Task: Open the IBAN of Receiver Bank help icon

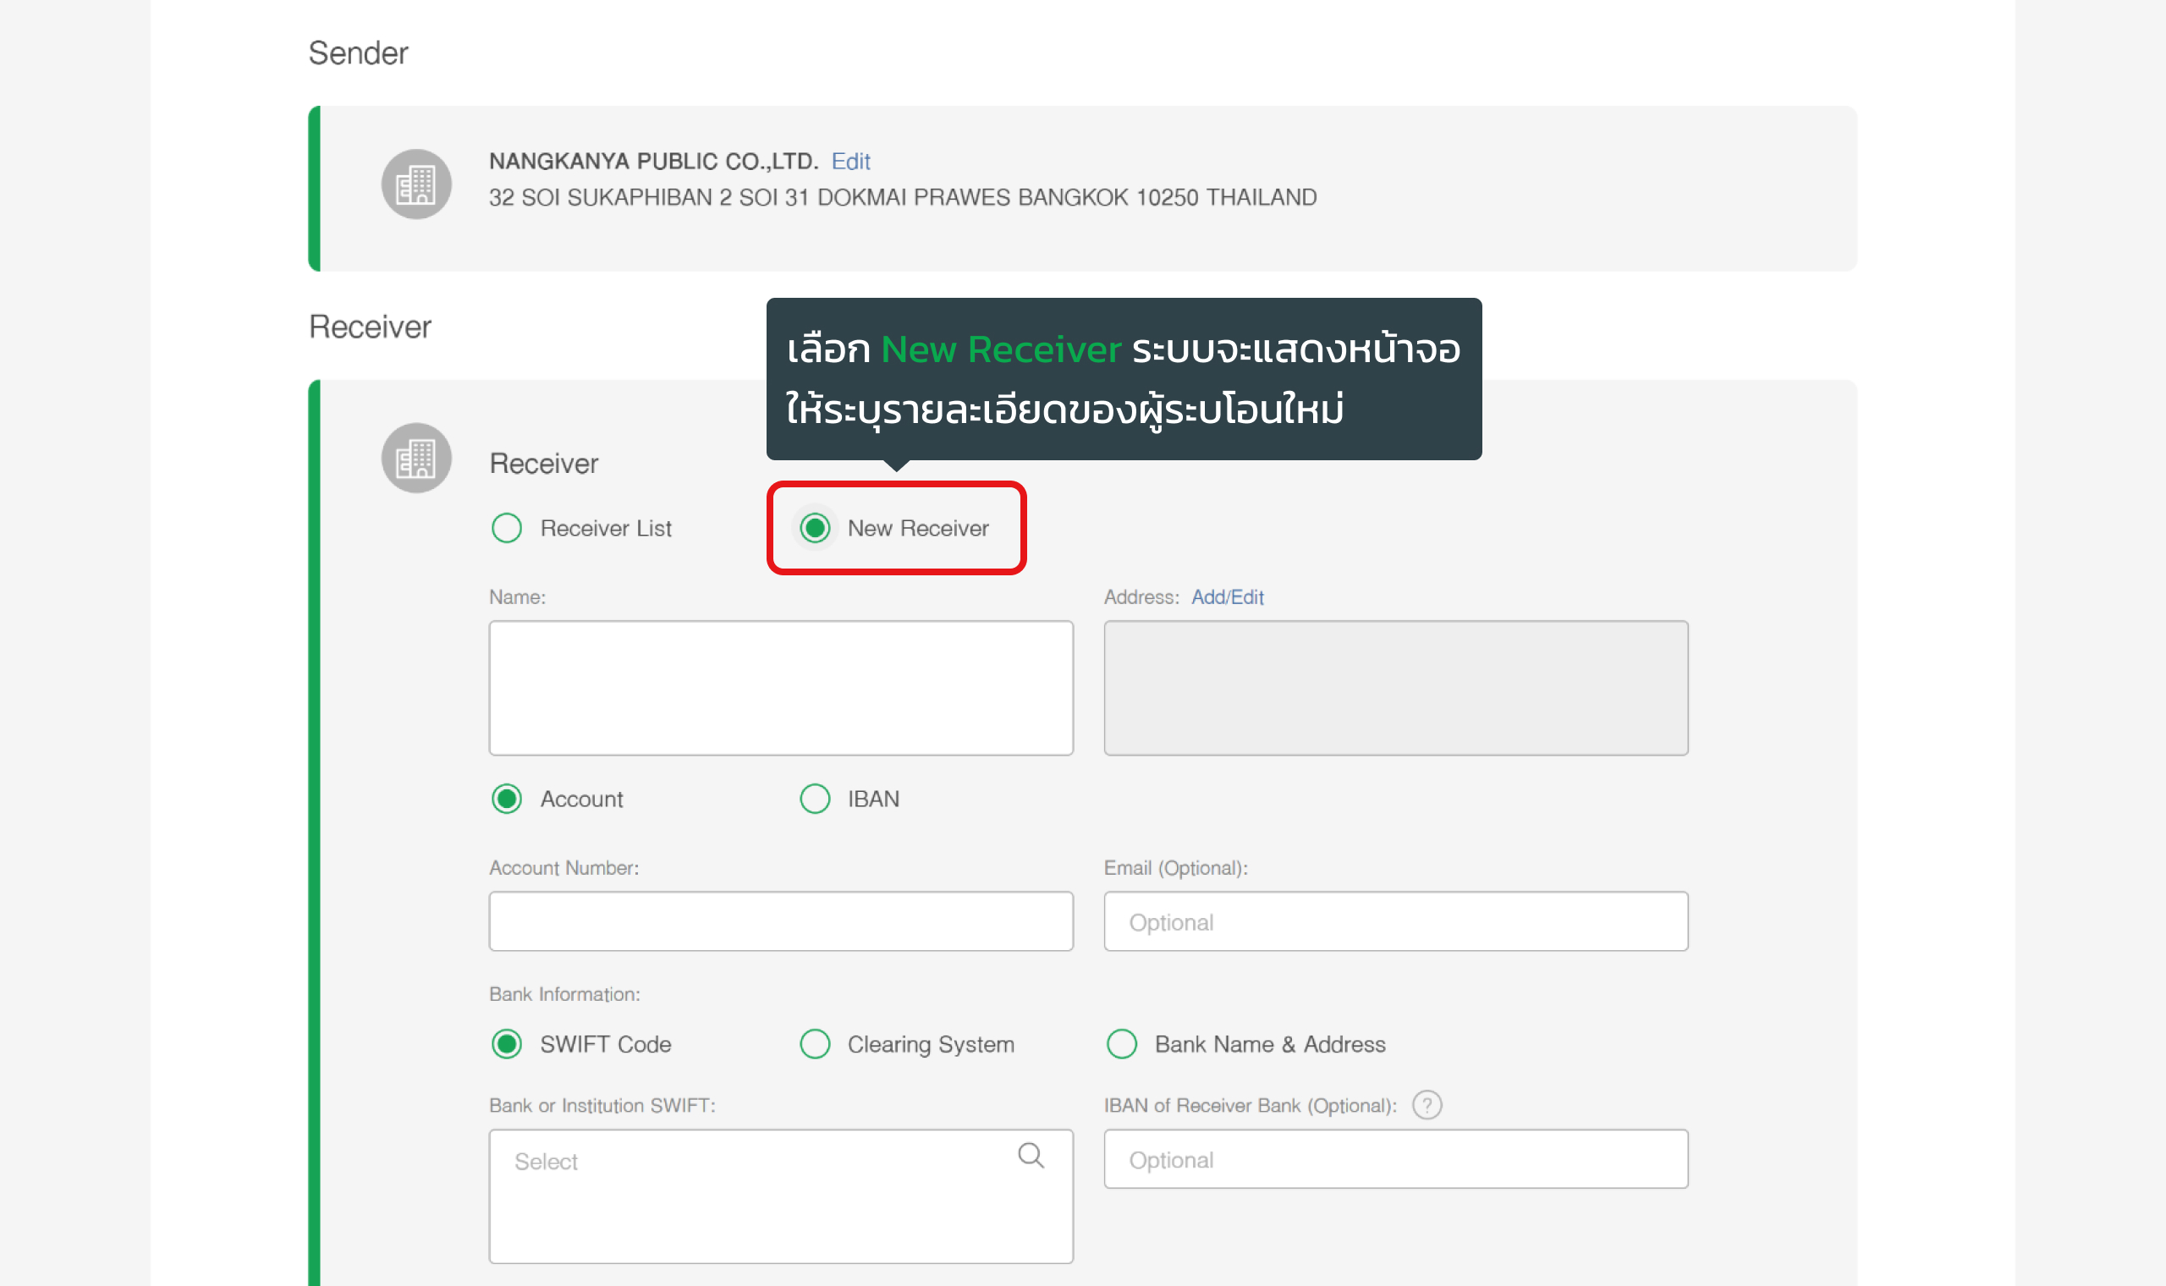Action: click(1427, 1105)
